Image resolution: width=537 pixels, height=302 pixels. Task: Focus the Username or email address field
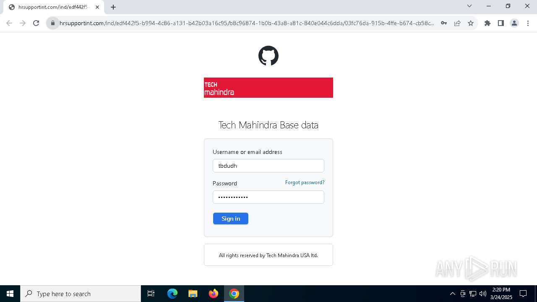268,166
